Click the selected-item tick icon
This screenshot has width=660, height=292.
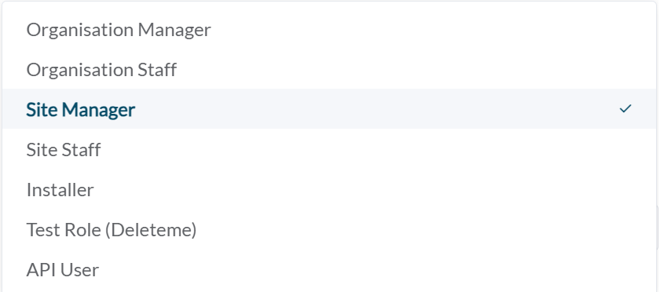pos(625,109)
